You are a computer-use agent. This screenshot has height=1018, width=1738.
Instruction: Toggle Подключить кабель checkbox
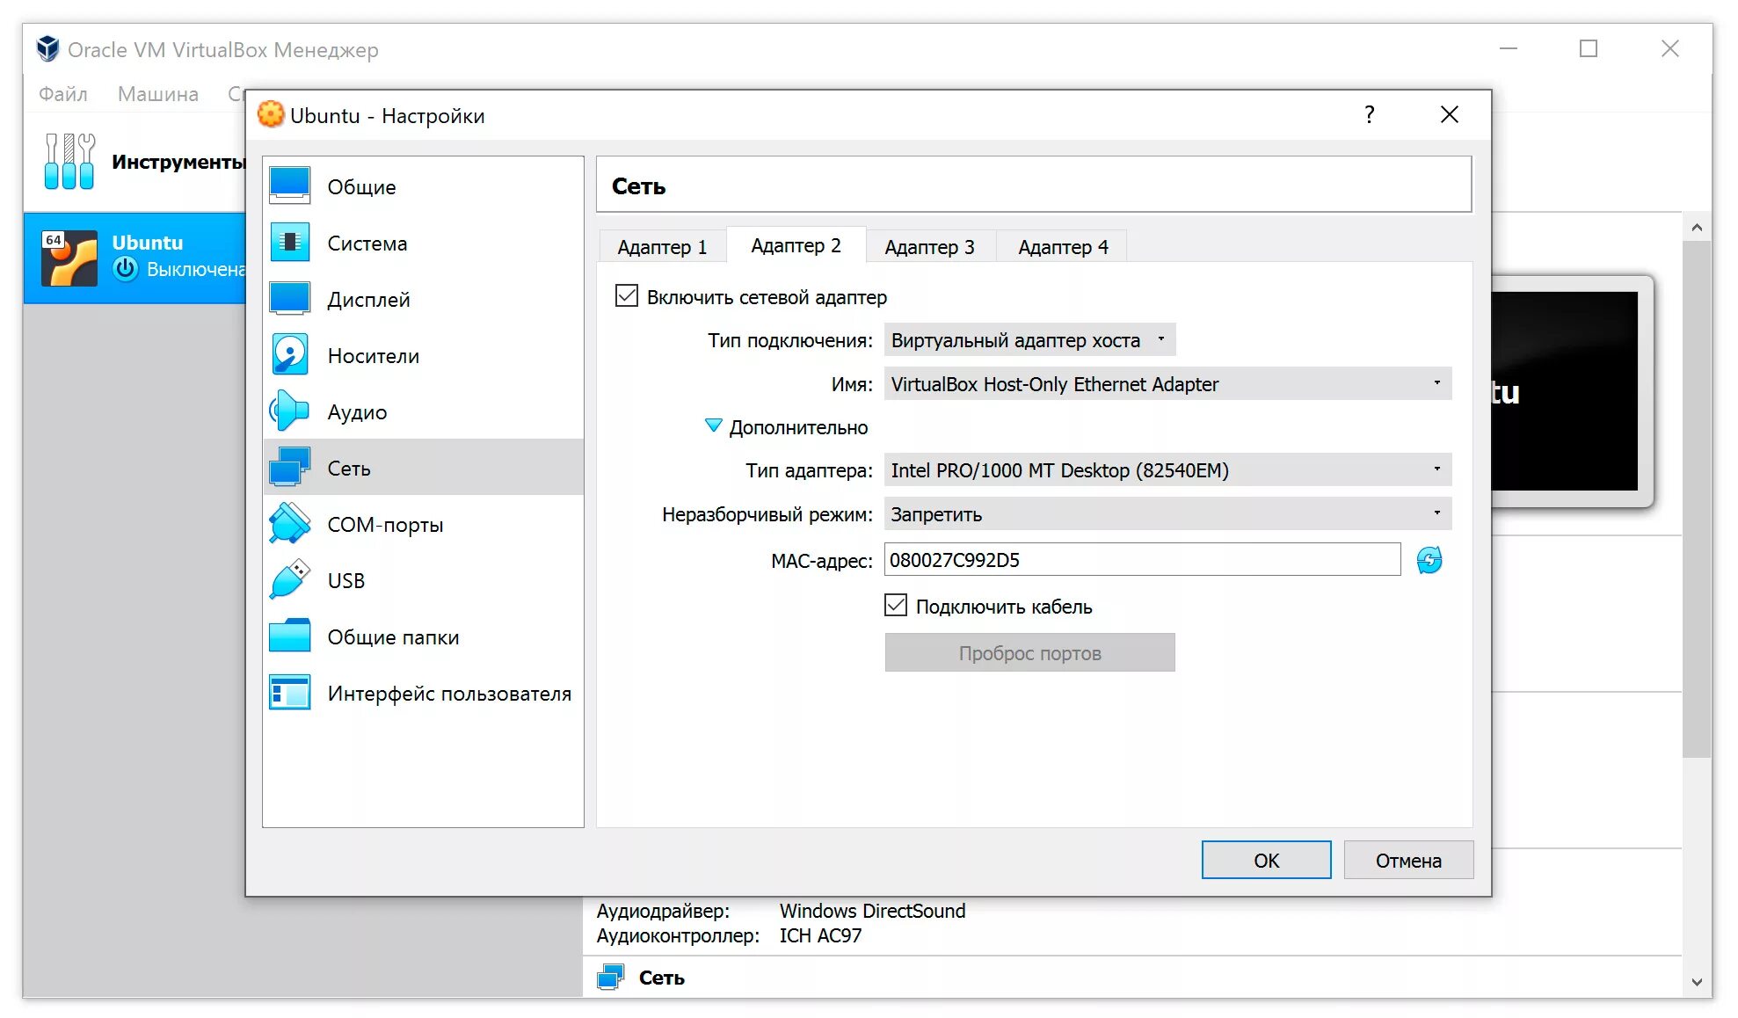(896, 606)
